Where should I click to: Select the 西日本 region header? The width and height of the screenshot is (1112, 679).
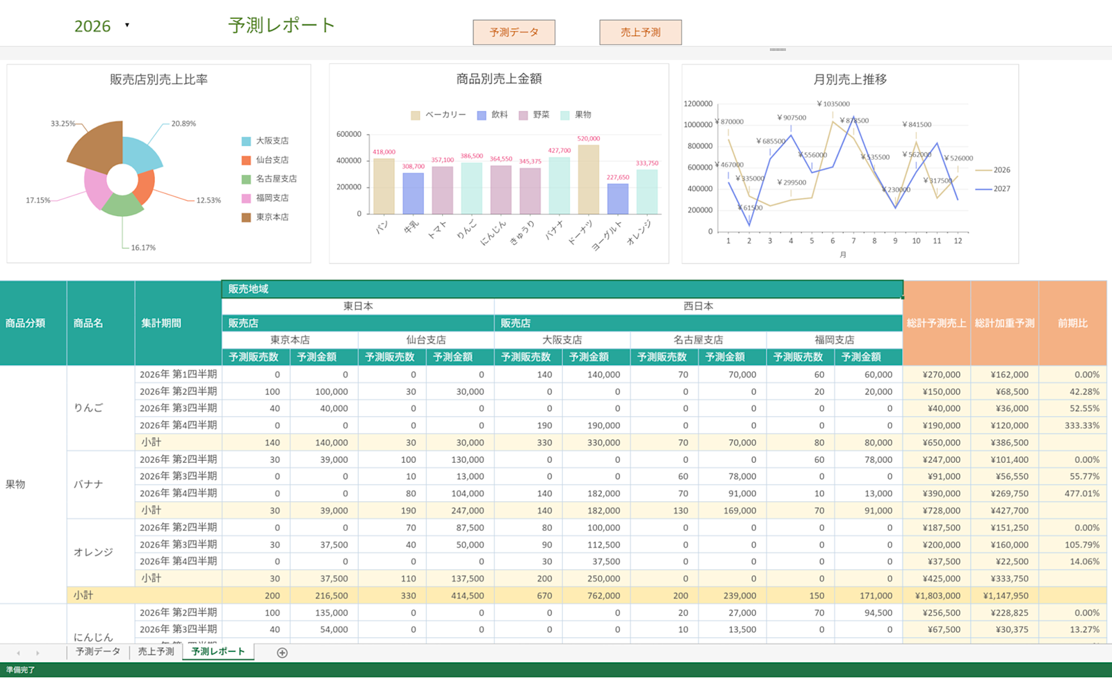tap(698, 306)
